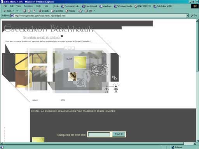Expand the Edit button dropdown arrow
Screen dimensions: 199x149
tap(94, 11)
